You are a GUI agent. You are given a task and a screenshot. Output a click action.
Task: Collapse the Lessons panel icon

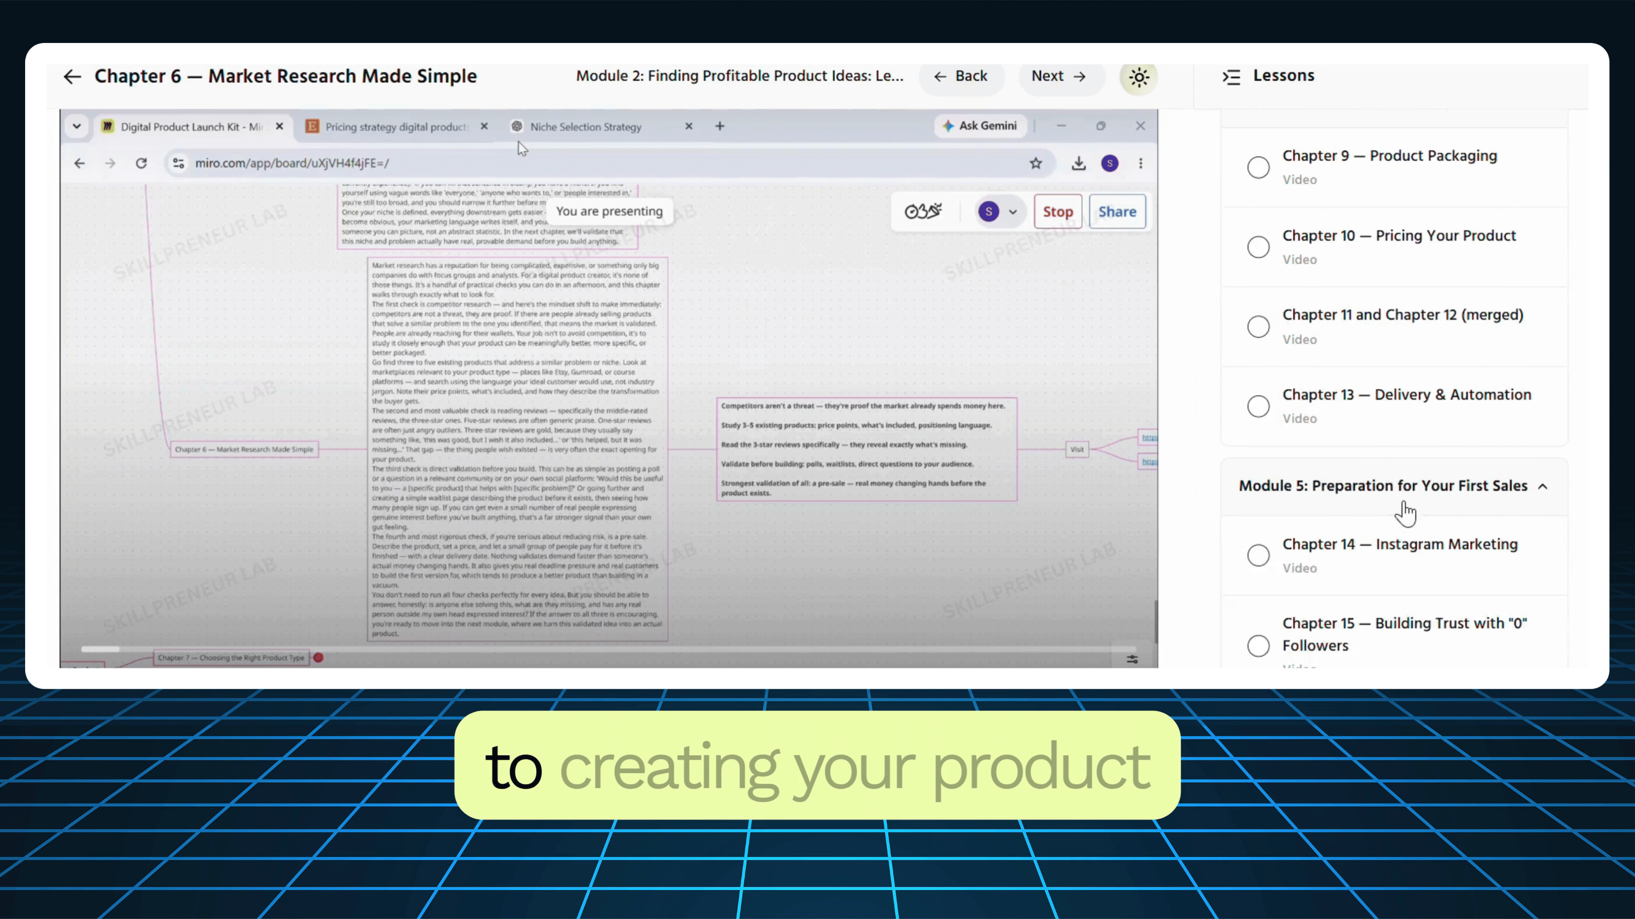coord(1231,77)
